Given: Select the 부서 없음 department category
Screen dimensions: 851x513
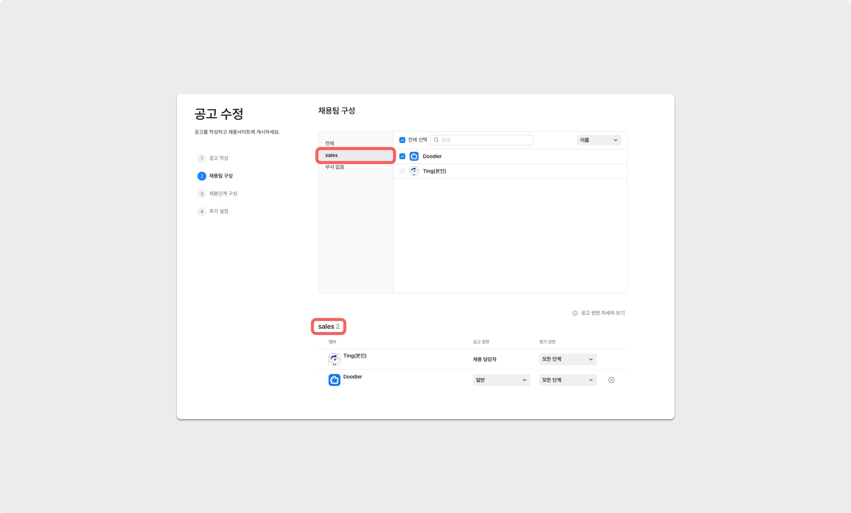Looking at the screenshot, I should tap(335, 167).
